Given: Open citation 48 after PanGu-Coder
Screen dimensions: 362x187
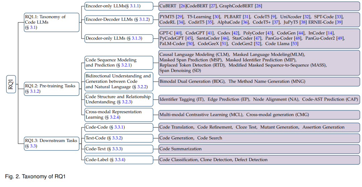Looking at the screenshot, I should [x=298, y=38].
